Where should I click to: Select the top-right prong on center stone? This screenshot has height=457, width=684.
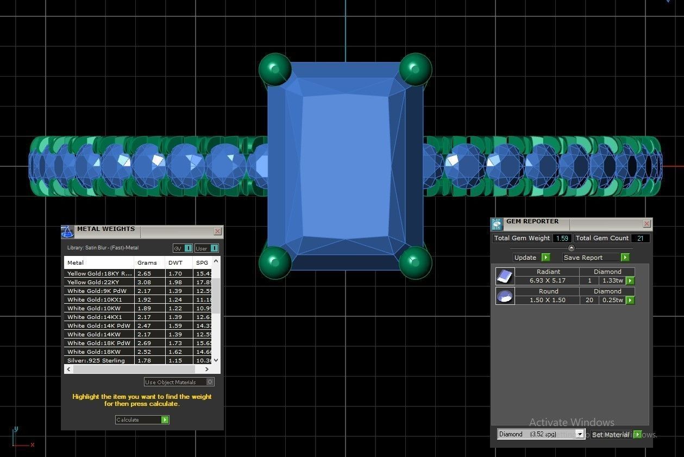(416, 69)
